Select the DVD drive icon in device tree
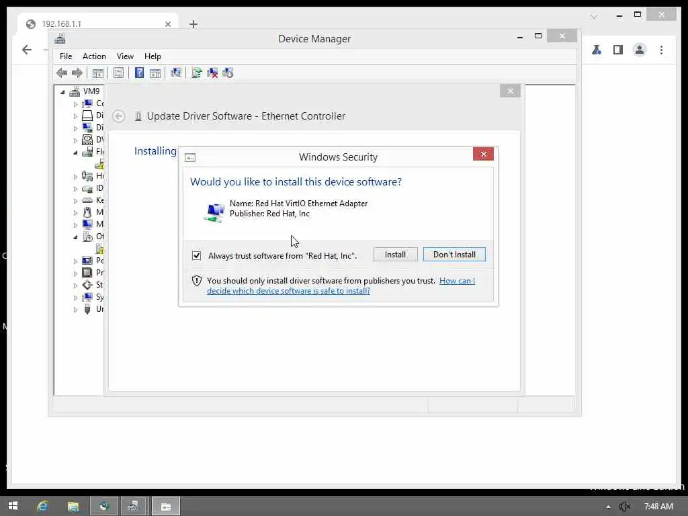Screen dimensions: 688x516 [x=87, y=140]
